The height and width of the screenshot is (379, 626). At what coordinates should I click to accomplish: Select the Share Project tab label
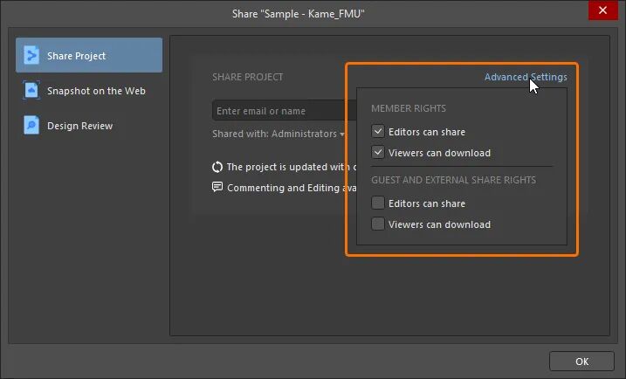[76, 56]
